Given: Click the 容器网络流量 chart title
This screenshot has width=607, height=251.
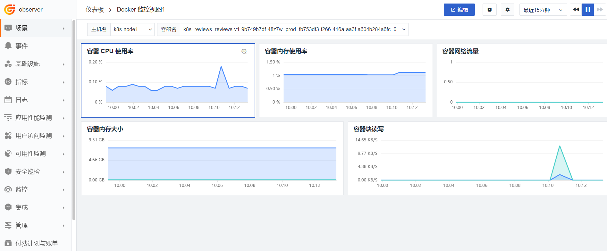Looking at the screenshot, I should coord(460,51).
